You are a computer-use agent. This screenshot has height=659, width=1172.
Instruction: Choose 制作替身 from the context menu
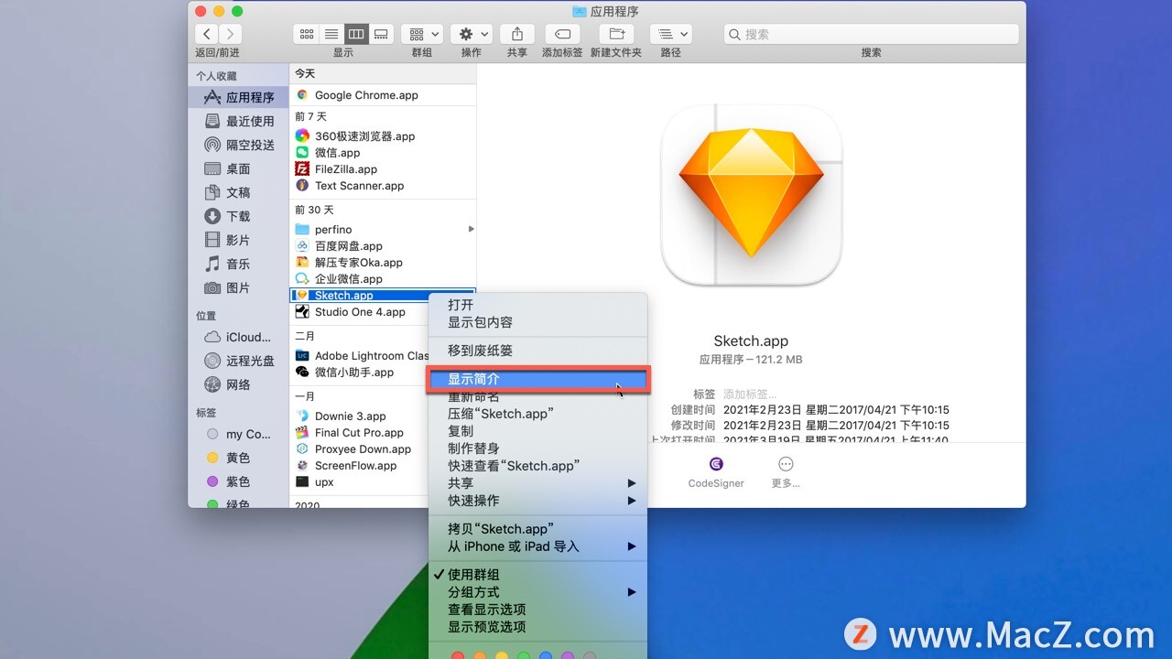pyautogui.click(x=538, y=448)
